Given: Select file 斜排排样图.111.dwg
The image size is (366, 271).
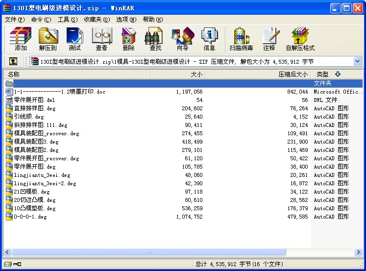Looking at the screenshot, I should click(41, 125).
